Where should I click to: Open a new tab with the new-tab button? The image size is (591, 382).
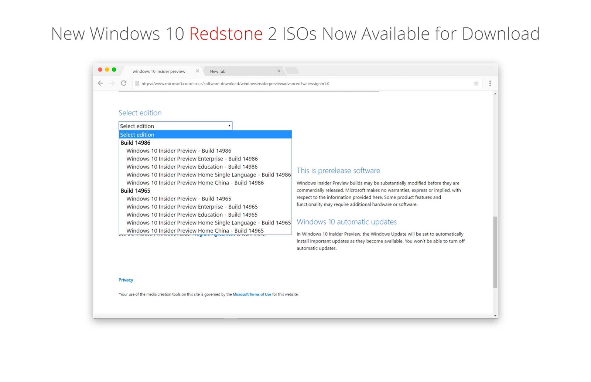(292, 71)
